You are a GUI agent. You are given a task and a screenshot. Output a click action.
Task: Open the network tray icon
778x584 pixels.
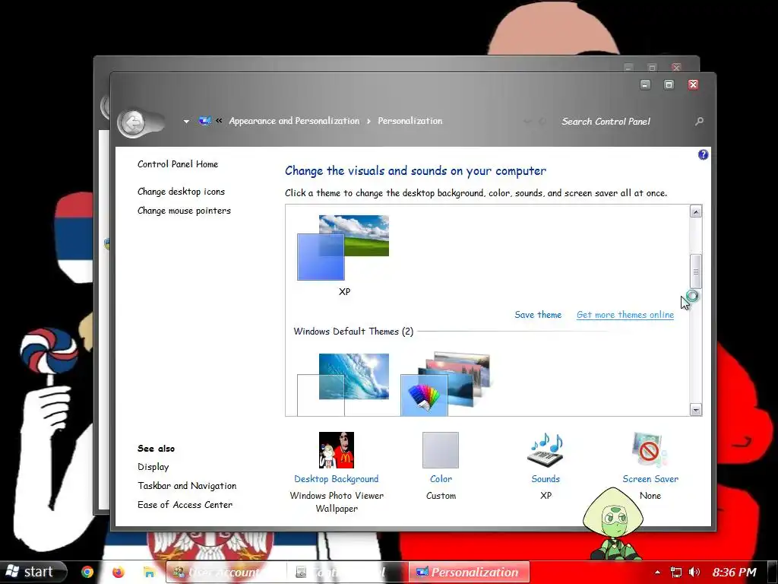coord(675,572)
